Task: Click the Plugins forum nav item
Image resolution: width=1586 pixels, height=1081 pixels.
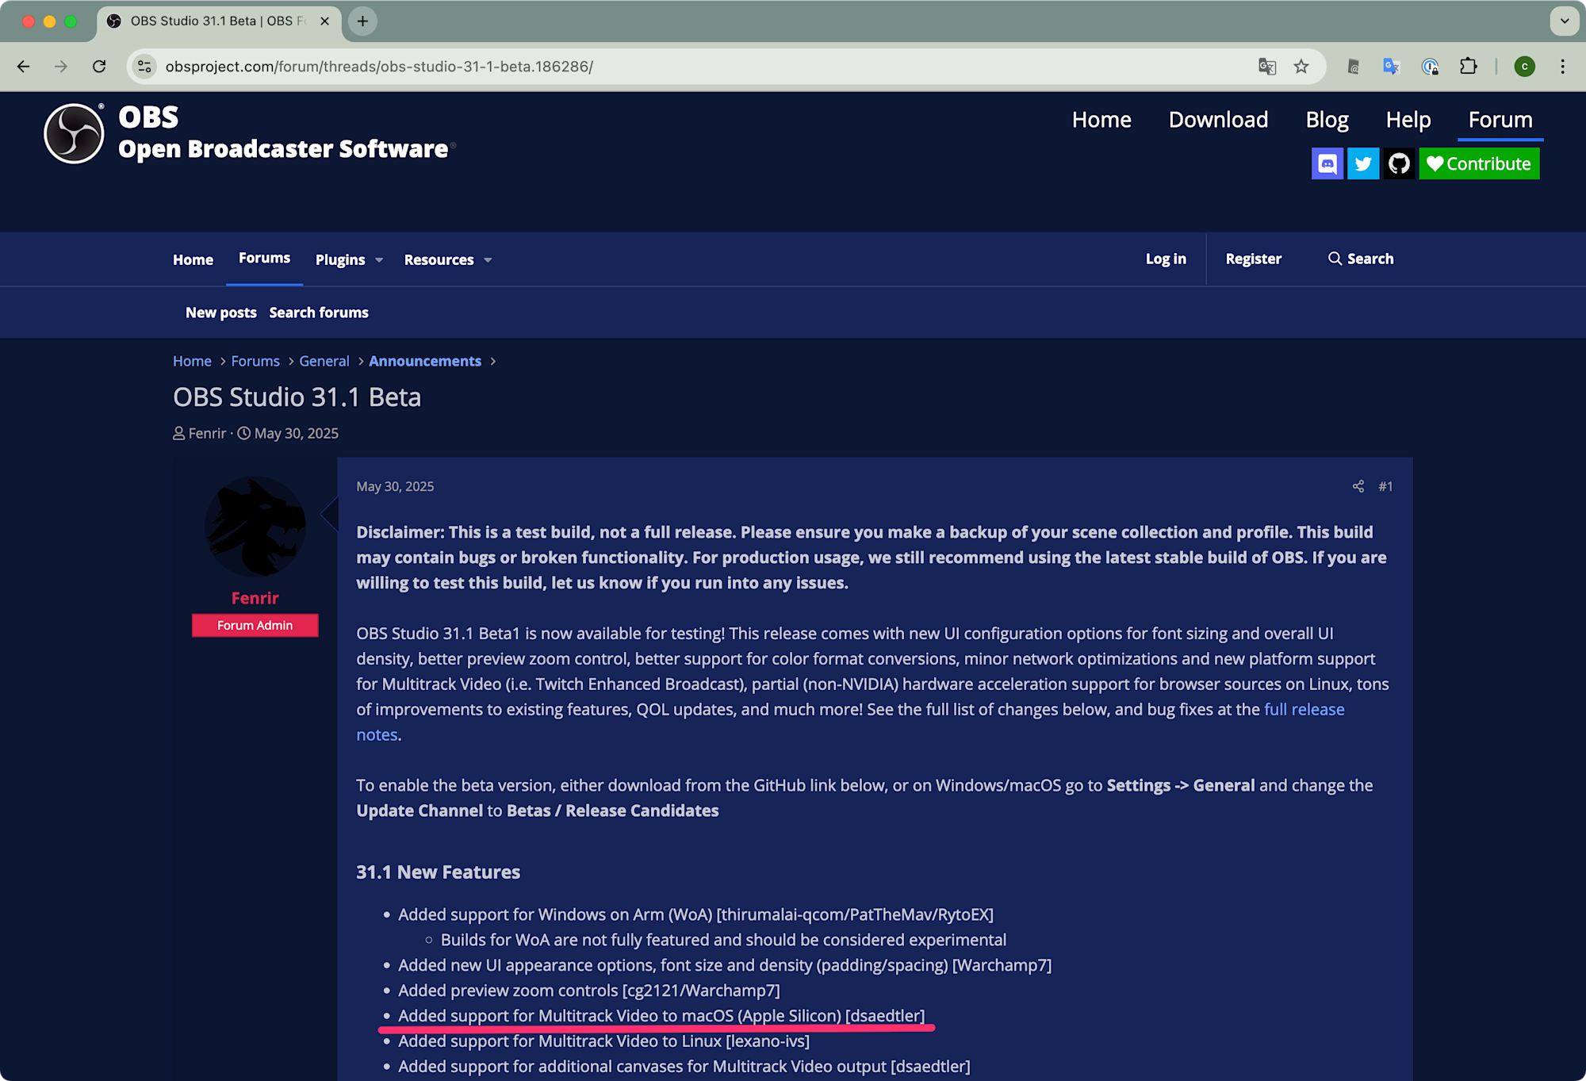Action: click(x=340, y=259)
